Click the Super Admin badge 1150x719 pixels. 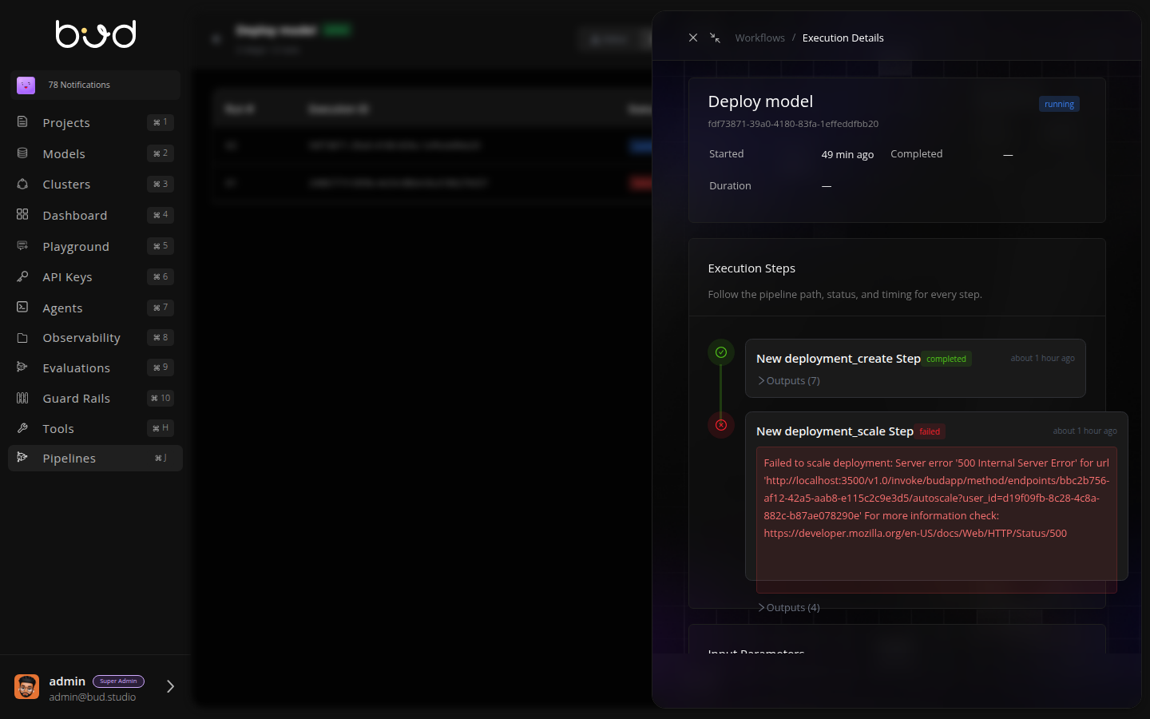[x=118, y=681]
